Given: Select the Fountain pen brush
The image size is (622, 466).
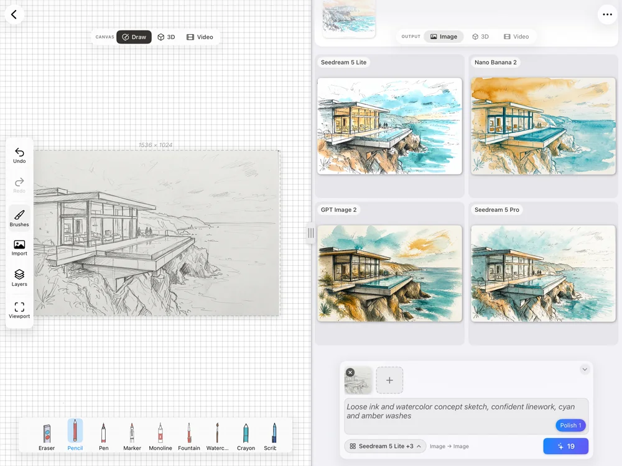Looking at the screenshot, I should [x=189, y=436].
